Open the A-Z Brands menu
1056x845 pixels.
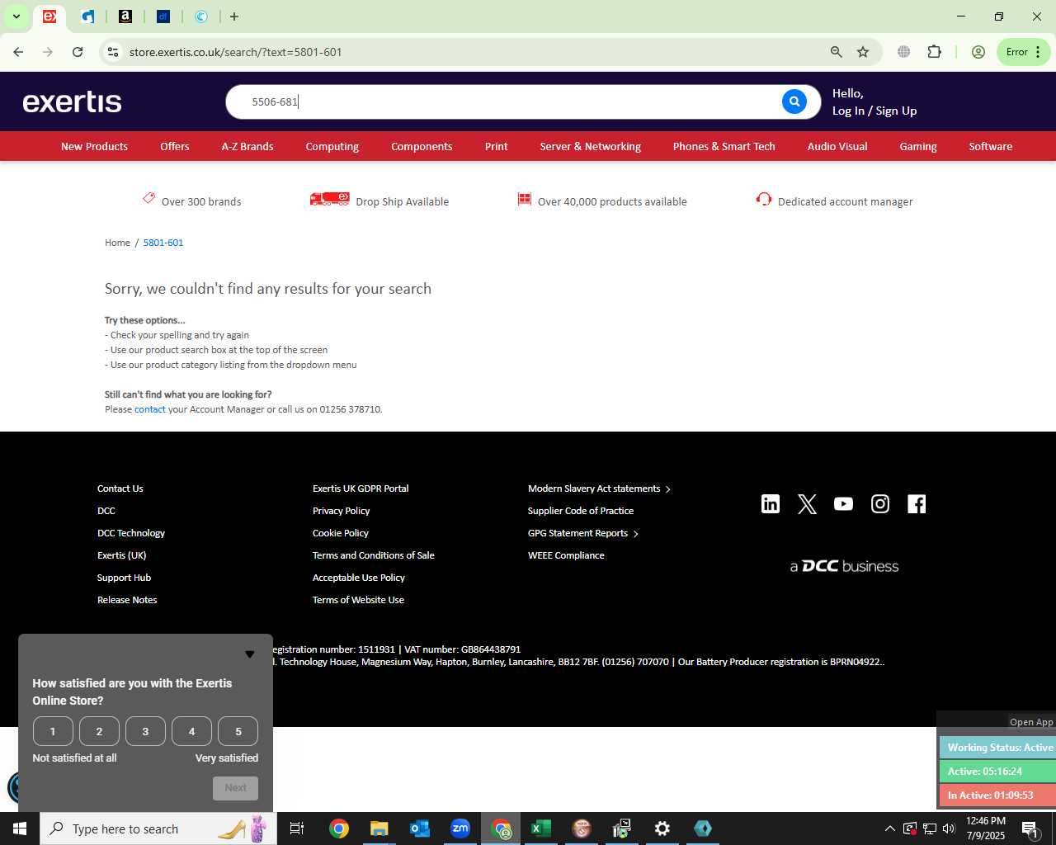click(247, 146)
